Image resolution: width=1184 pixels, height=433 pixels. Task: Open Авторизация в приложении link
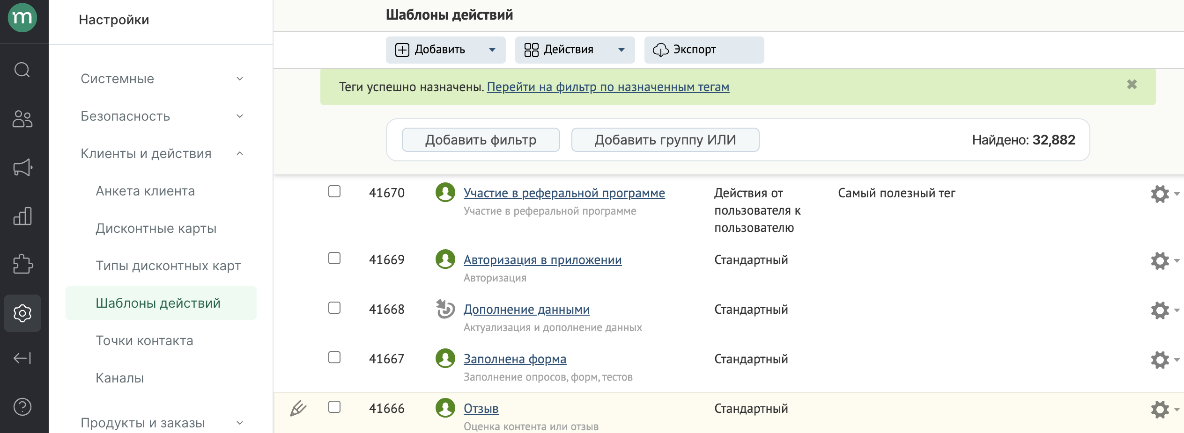point(542,260)
